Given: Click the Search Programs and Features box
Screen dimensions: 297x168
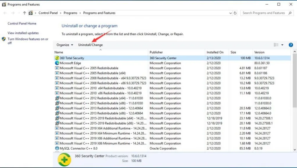Looking at the screenshot, I should pyautogui.click(x=264, y=13).
